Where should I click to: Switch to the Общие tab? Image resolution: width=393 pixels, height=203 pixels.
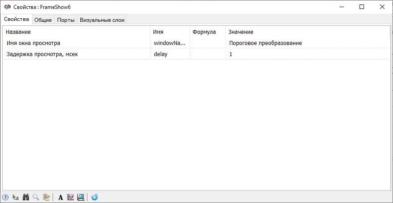43,20
